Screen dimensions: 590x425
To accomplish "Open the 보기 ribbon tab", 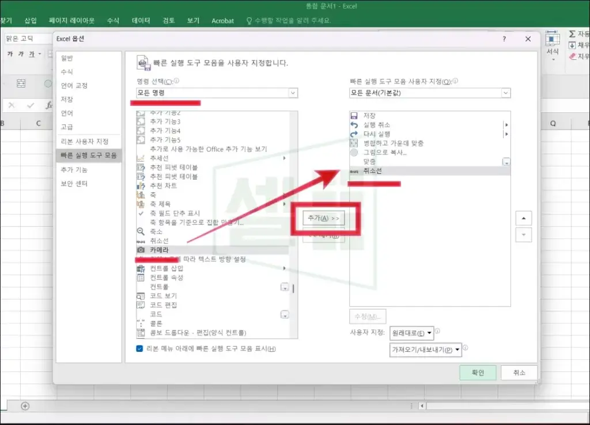I will 193,20.
